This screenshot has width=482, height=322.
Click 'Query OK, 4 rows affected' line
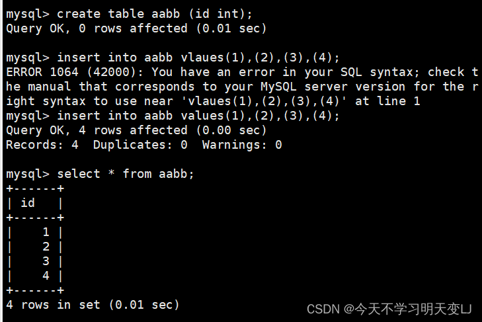tap(136, 130)
